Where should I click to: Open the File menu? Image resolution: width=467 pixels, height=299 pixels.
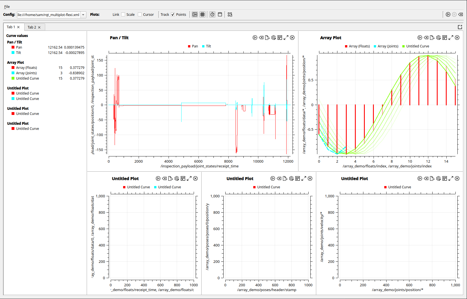(7, 6)
